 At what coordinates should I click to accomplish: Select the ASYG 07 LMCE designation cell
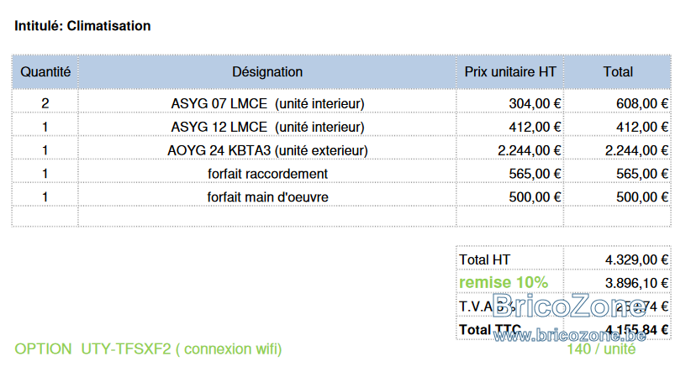[x=267, y=103]
